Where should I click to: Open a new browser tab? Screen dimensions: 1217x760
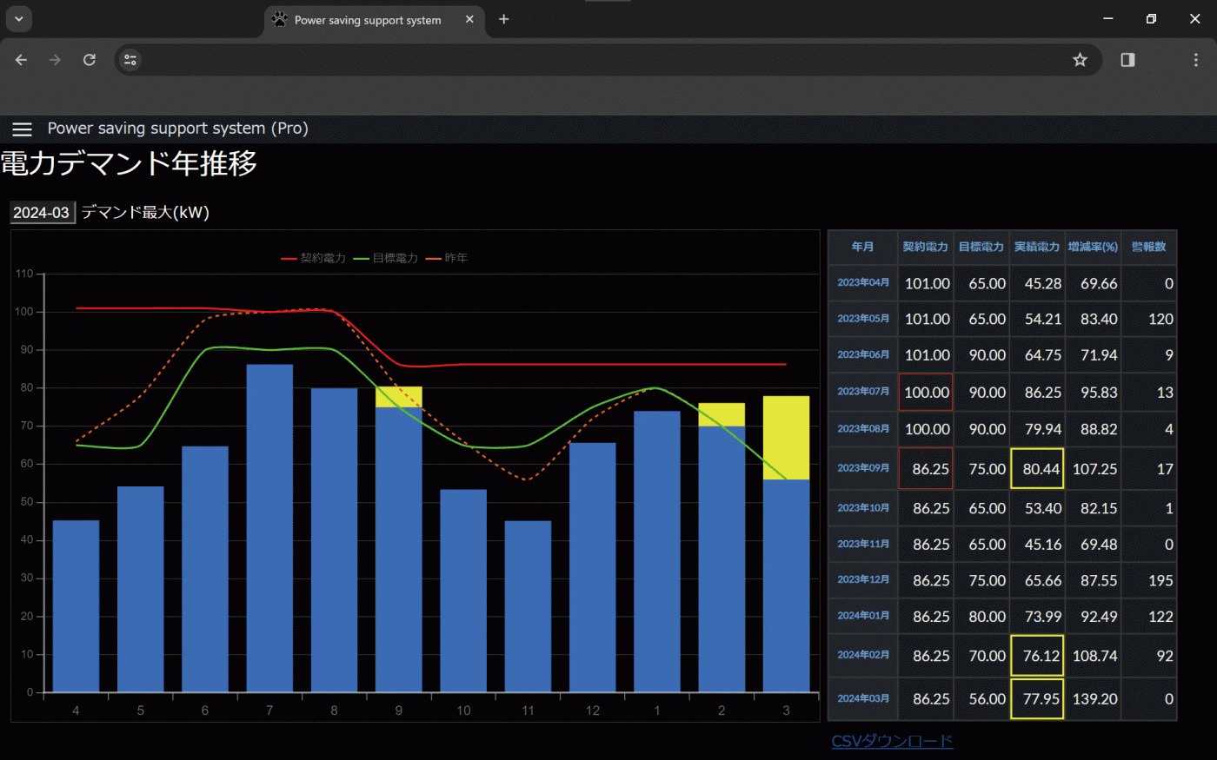pos(504,19)
